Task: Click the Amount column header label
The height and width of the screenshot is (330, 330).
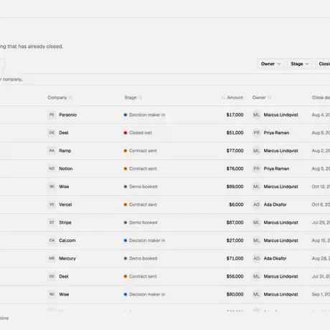Action: [235, 98]
